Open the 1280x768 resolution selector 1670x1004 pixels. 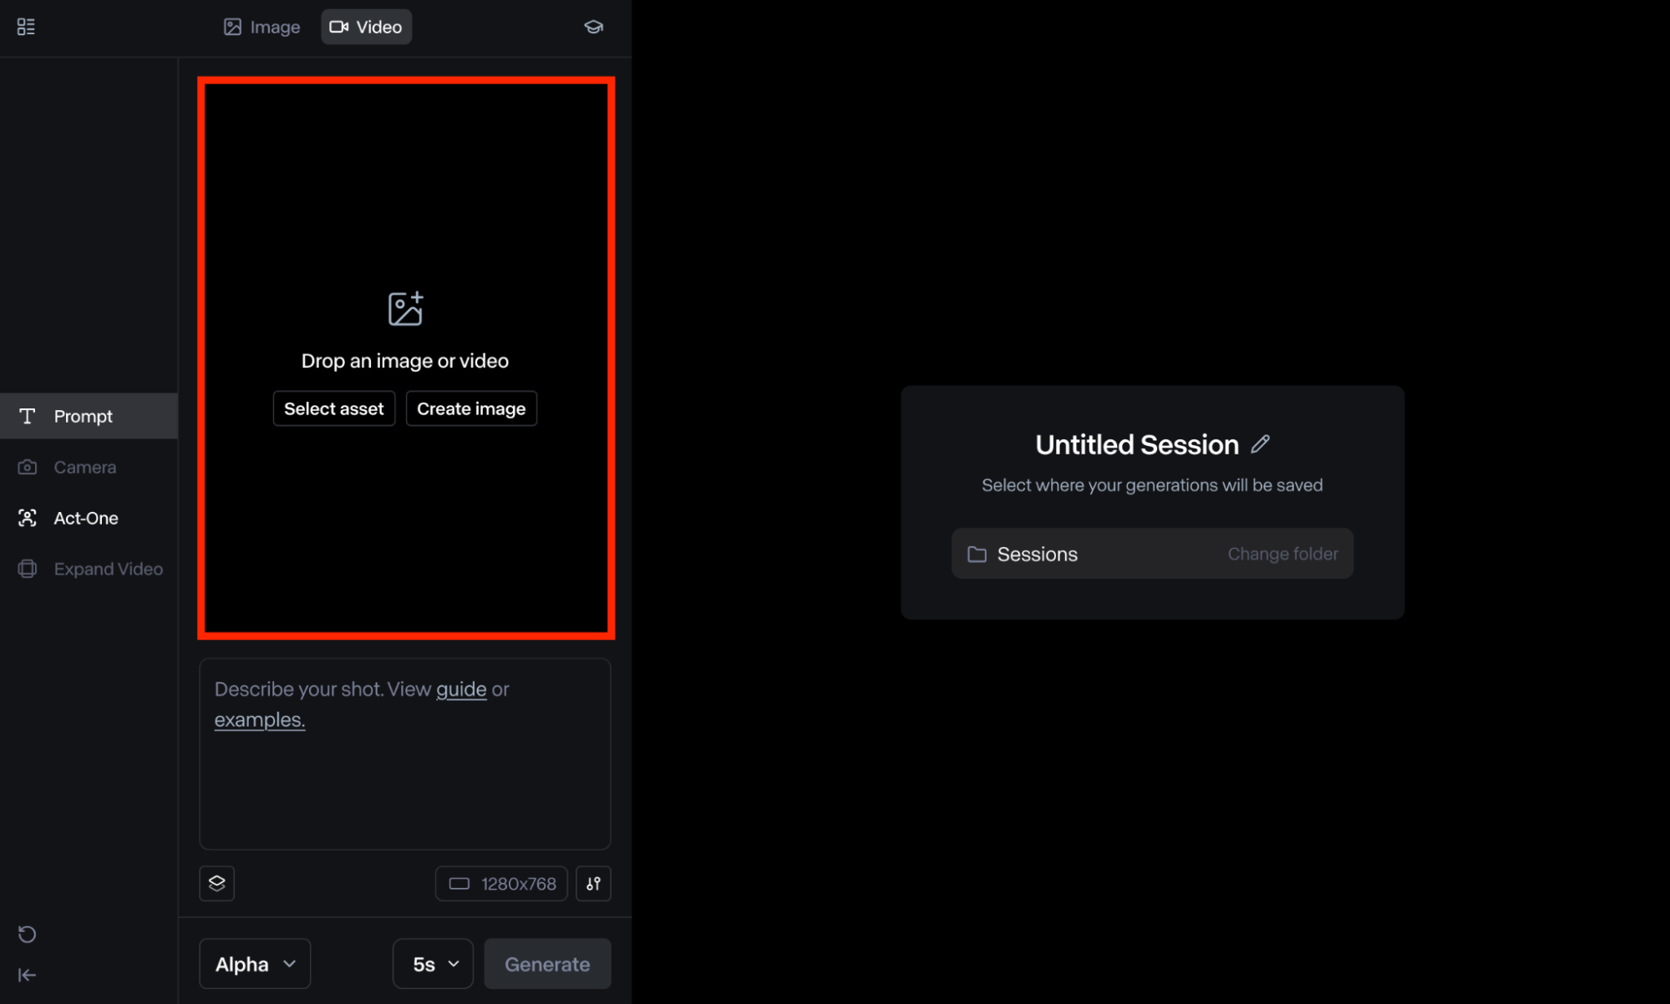(501, 884)
